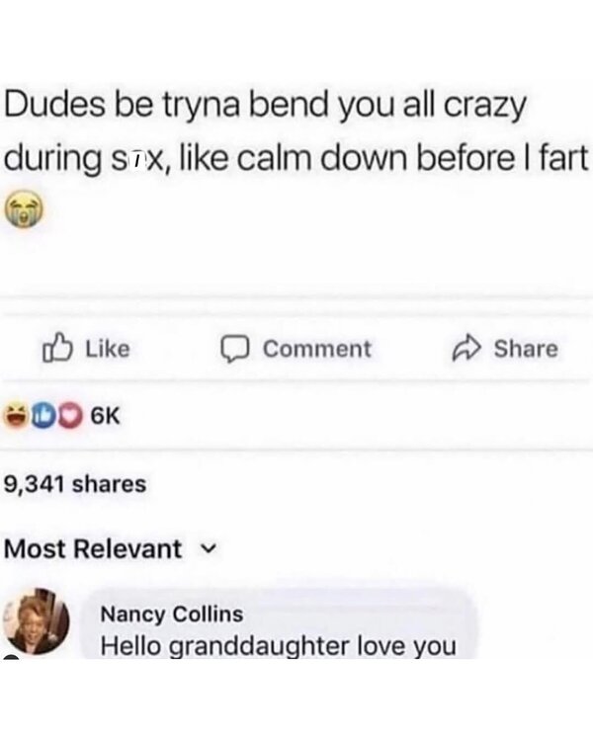Click the thumbs-up Like icon
Image resolution: width=593 pixels, height=741 pixels.
click(58, 348)
